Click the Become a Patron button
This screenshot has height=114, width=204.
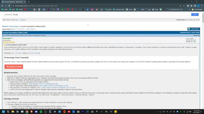point(14,66)
